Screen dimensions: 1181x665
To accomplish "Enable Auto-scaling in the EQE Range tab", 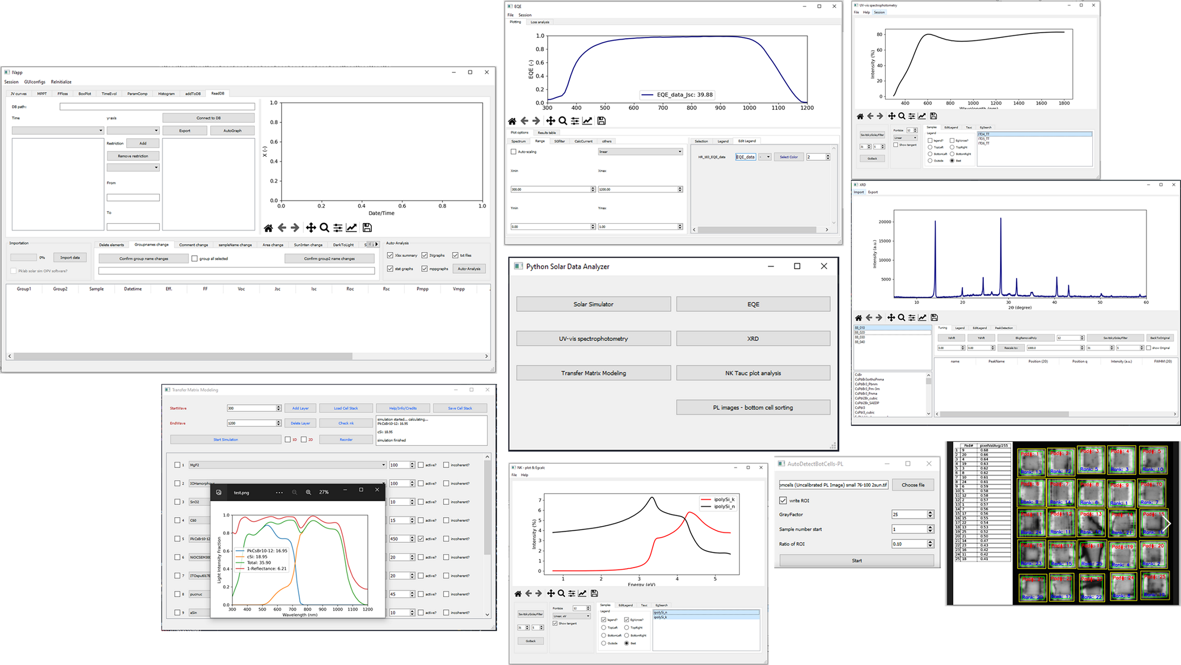I will coord(513,152).
